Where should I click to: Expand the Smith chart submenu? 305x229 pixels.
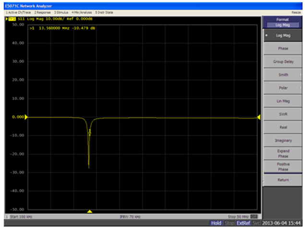tap(283, 75)
